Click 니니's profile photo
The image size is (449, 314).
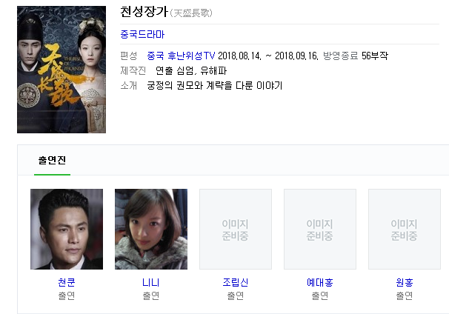point(151,229)
